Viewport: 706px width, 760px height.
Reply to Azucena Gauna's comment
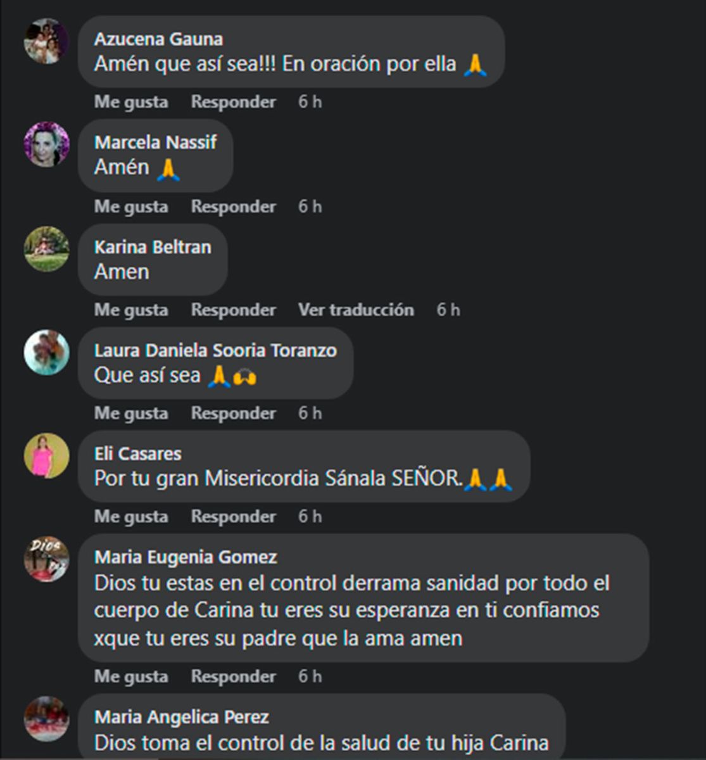coord(234,102)
